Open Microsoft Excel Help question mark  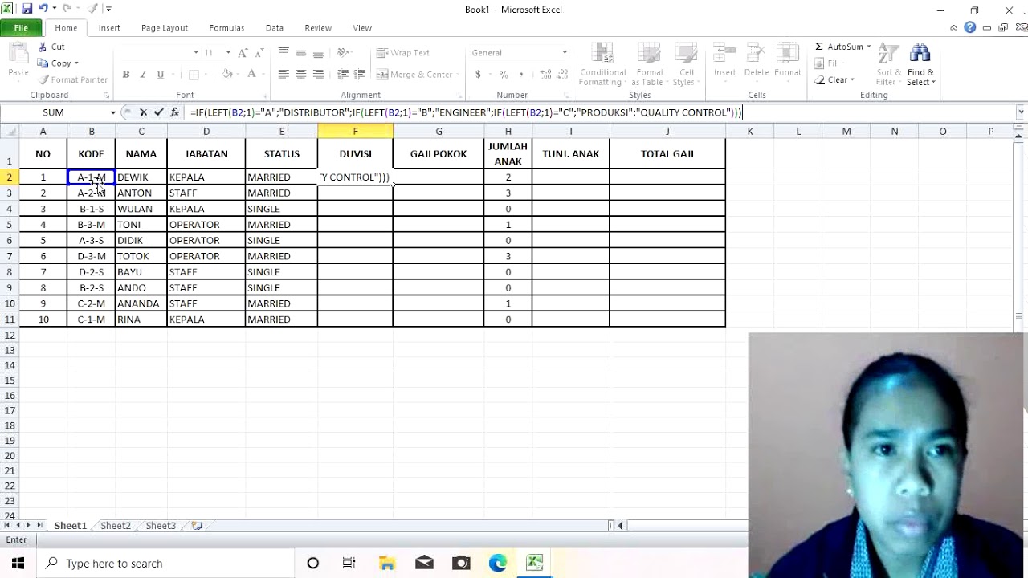tap(970, 28)
